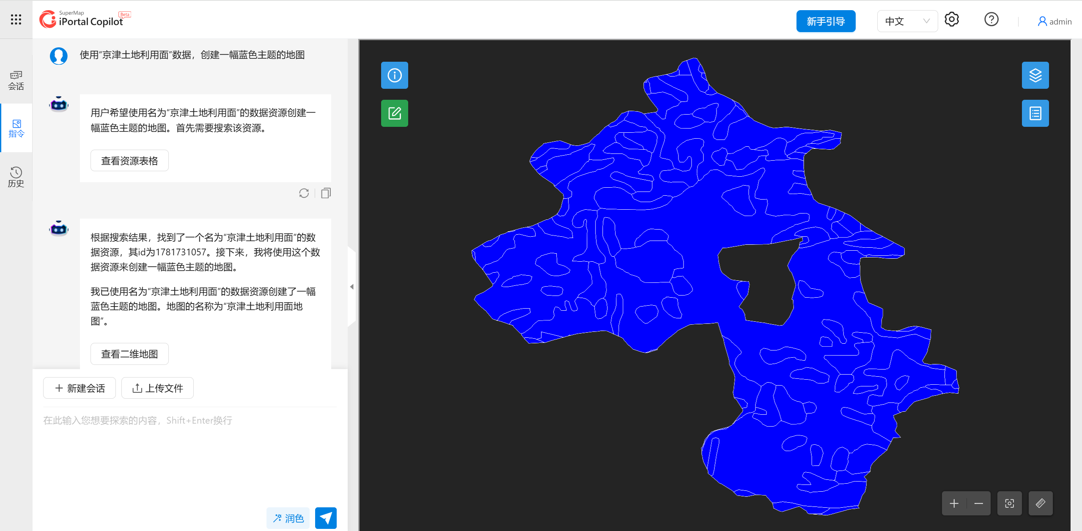Zoom out the map with minus
The width and height of the screenshot is (1082, 531).
click(x=979, y=504)
